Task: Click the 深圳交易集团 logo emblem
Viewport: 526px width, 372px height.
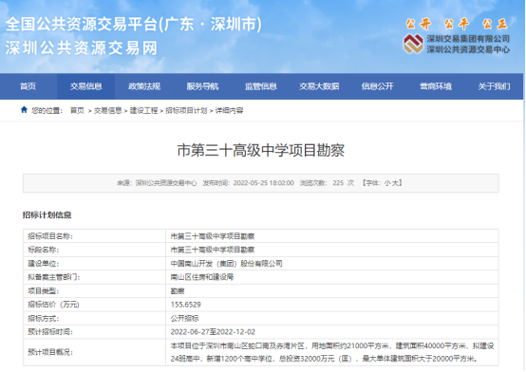Action: (413, 44)
